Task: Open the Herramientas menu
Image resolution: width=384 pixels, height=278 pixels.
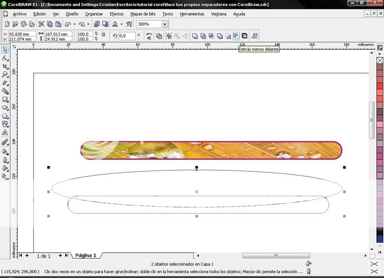Action: click(192, 14)
